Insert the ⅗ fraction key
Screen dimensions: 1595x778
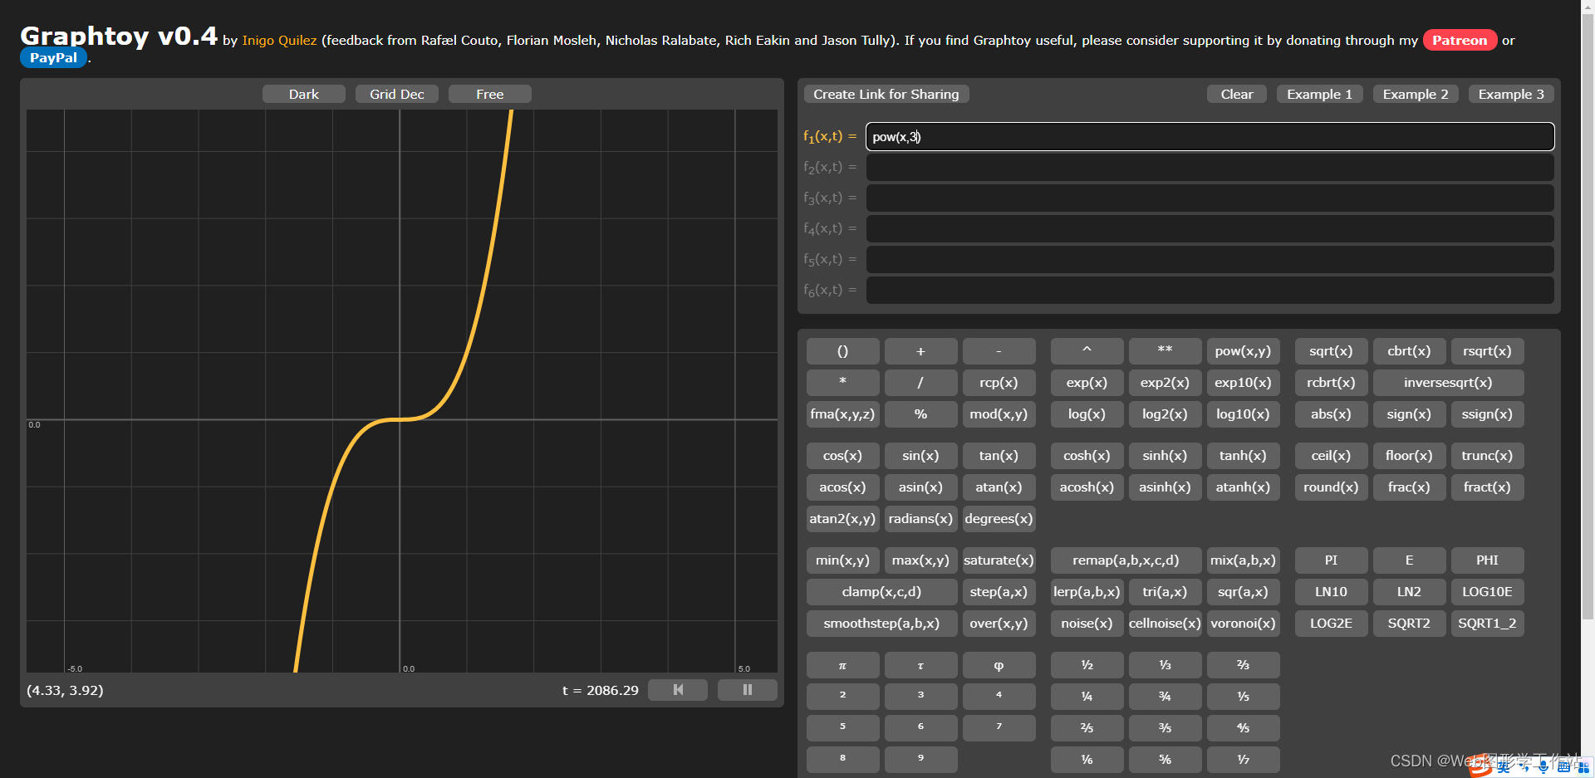[x=1165, y=728]
